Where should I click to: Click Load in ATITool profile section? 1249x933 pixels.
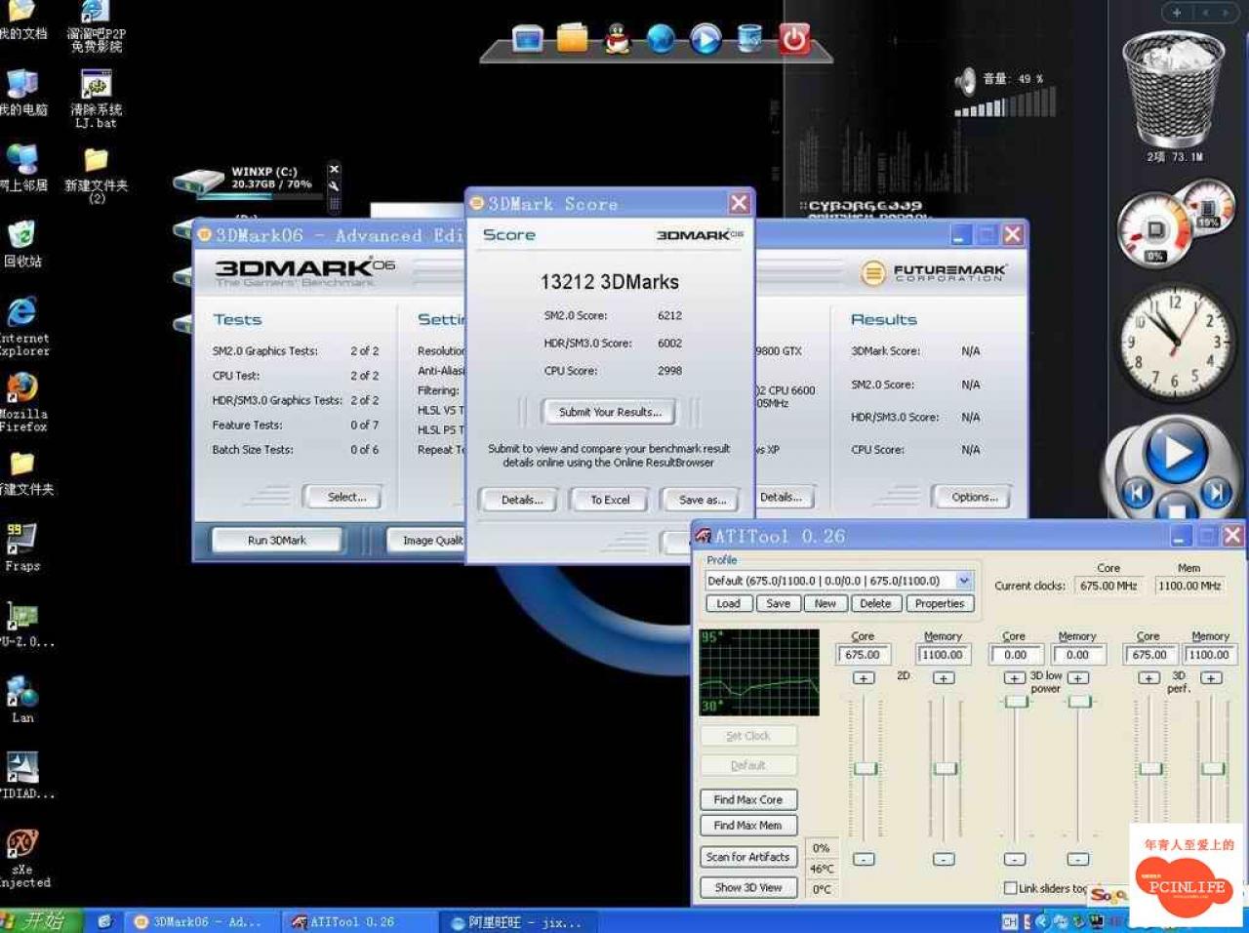728,604
